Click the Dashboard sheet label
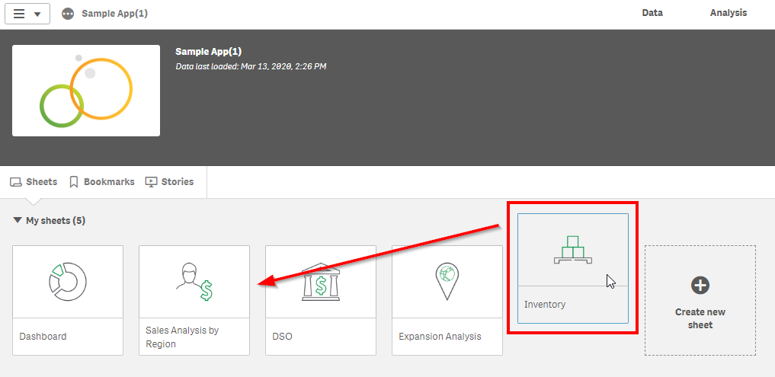The image size is (775, 377). pyautogui.click(x=43, y=337)
